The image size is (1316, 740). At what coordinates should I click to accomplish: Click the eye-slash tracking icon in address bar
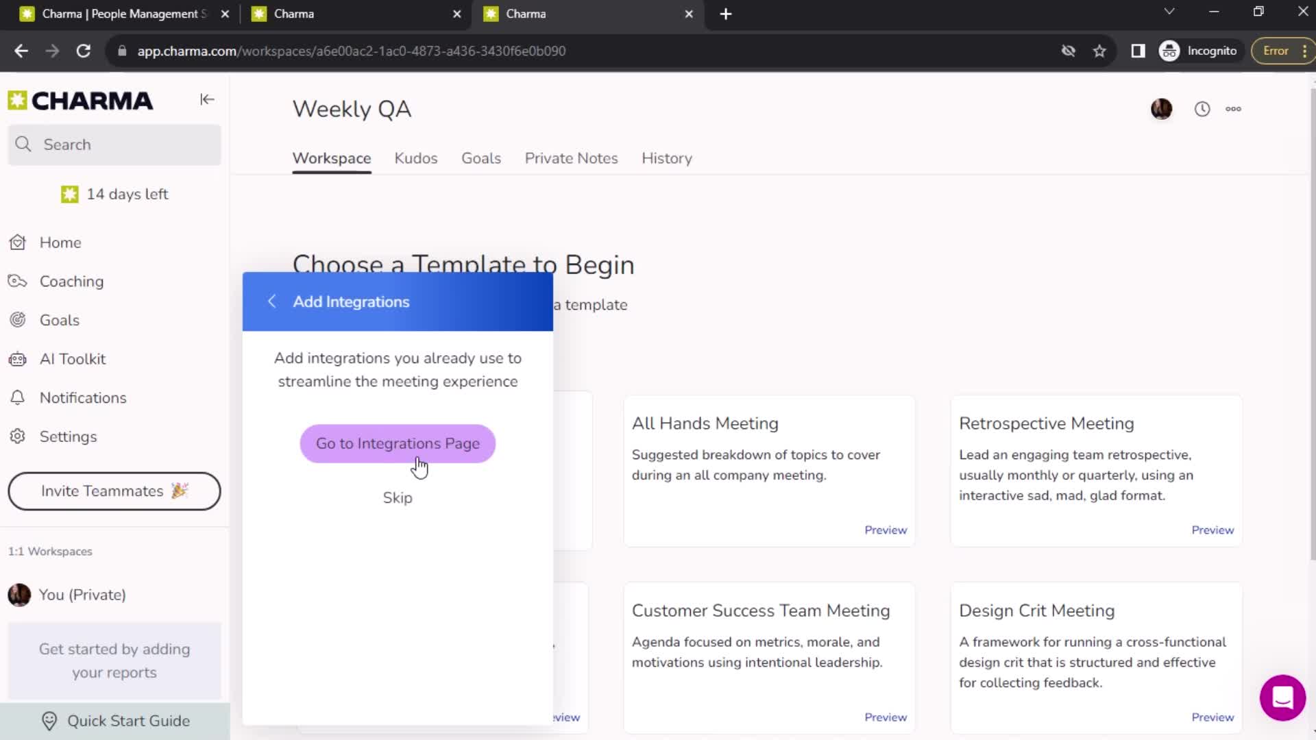(1068, 51)
